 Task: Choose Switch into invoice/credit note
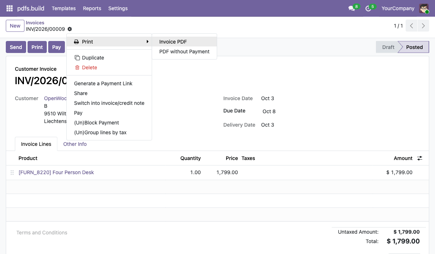pos(109,103)
